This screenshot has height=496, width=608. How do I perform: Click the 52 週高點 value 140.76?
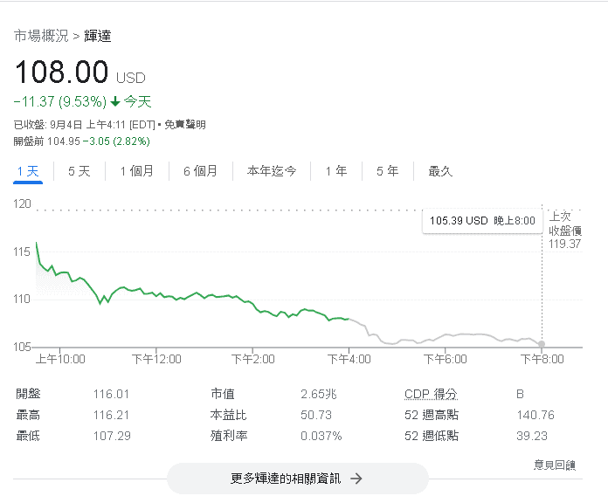coord(535,415)
